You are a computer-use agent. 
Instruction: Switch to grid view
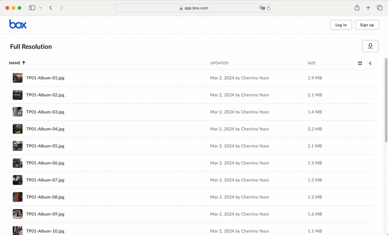(x=360, y=63)
